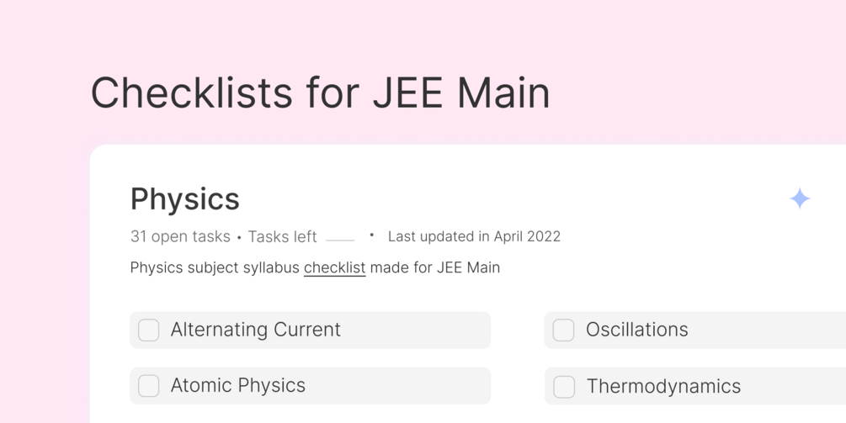Click the Oscillations task label
This screenshot has height=423, width=846.
[636, 330]
